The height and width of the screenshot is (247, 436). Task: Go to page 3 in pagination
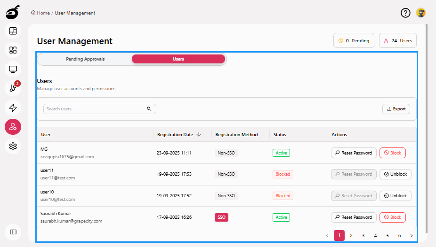363,236
